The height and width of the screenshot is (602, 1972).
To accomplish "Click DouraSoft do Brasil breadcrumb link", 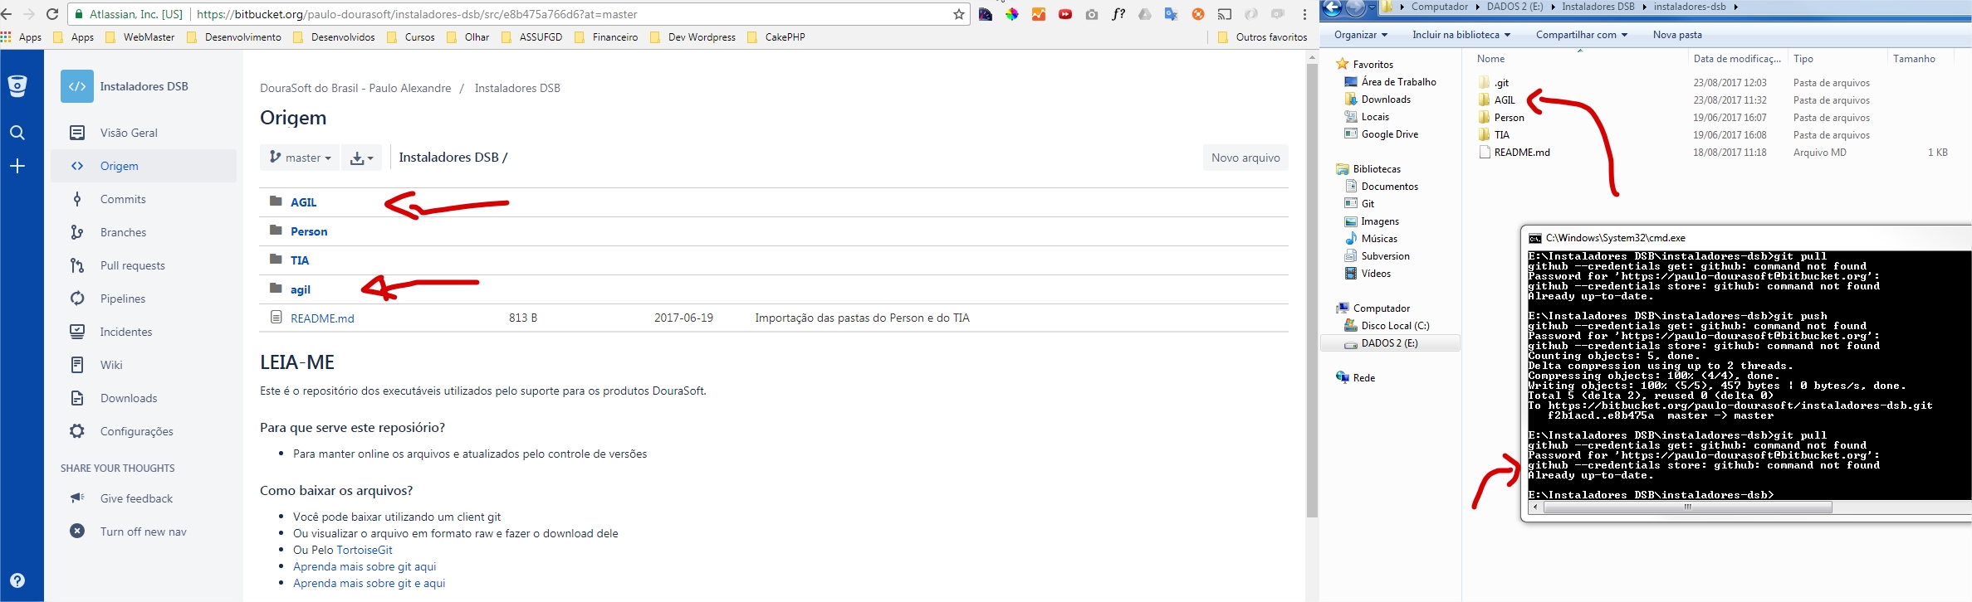I will click(x=355, y=88).
